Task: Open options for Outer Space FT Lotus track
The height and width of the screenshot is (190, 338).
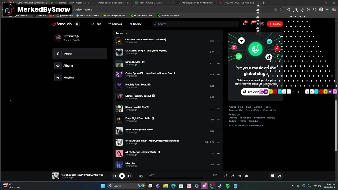Action: pyautogui.click(x=218, y=75)
